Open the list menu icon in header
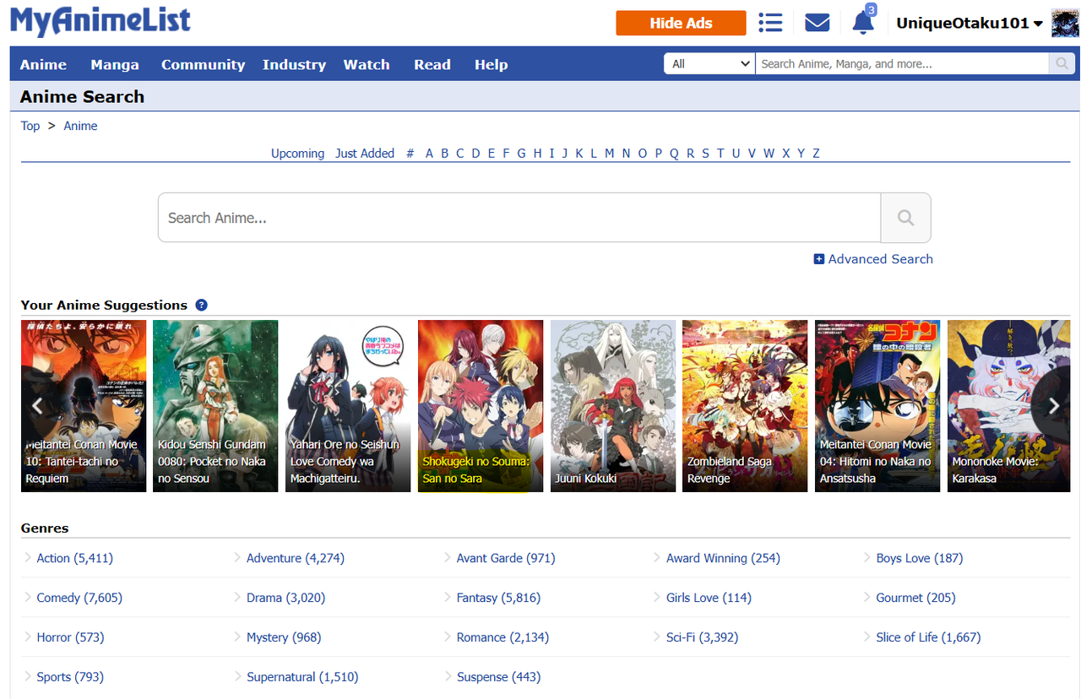This screenshot has width=1081, height=699. click(x=770, y=23)
